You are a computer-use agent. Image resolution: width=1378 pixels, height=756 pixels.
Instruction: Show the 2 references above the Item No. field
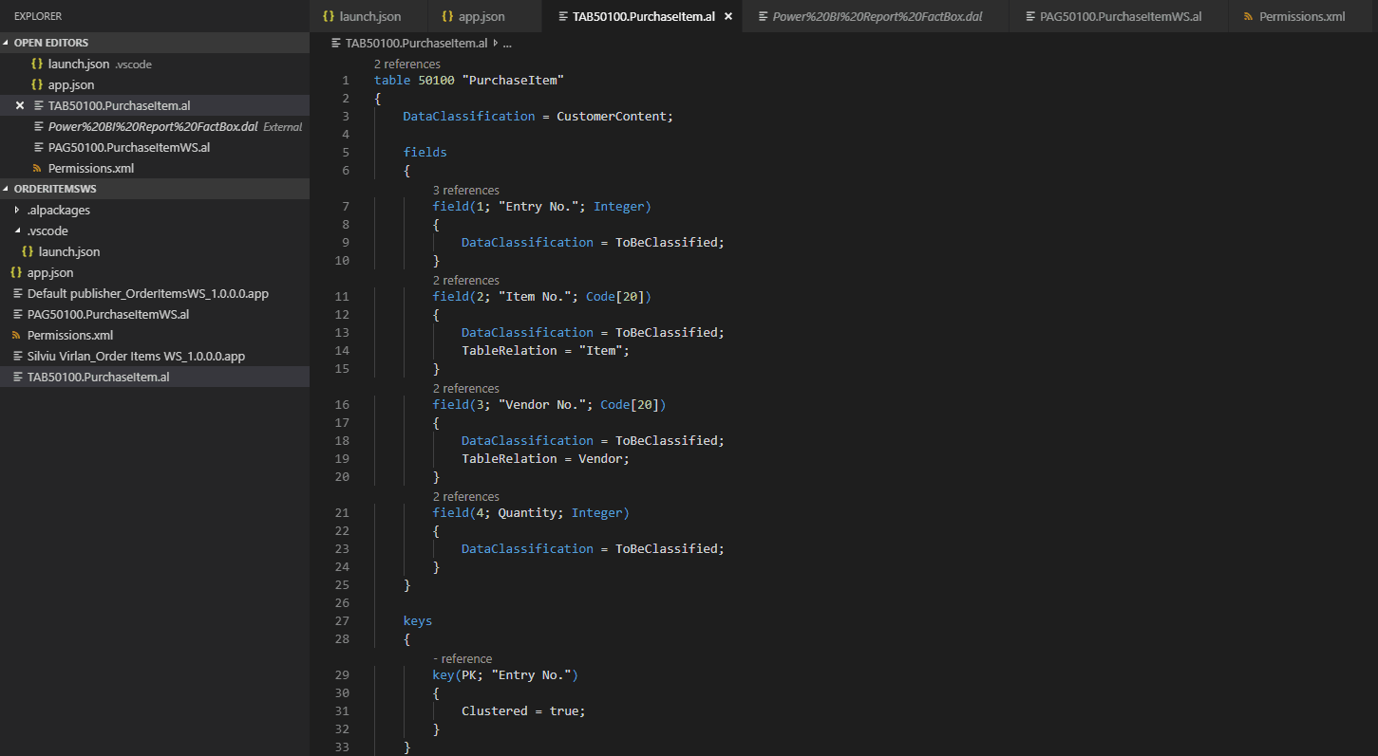coord(466,281)
